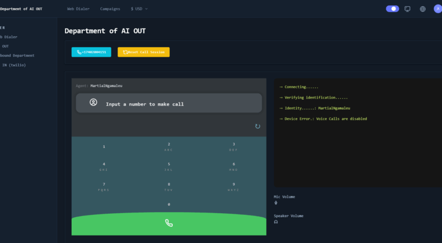Tap keypad digit 8 TUV
This screenshot has width=442, height=243.
pos(169,187)
